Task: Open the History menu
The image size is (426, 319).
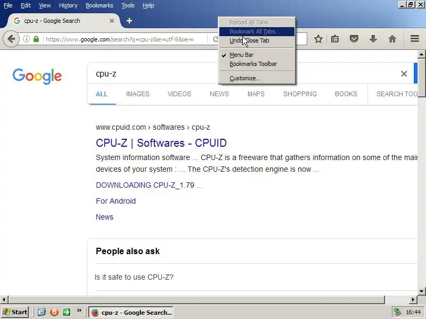Action: (68, 5)
